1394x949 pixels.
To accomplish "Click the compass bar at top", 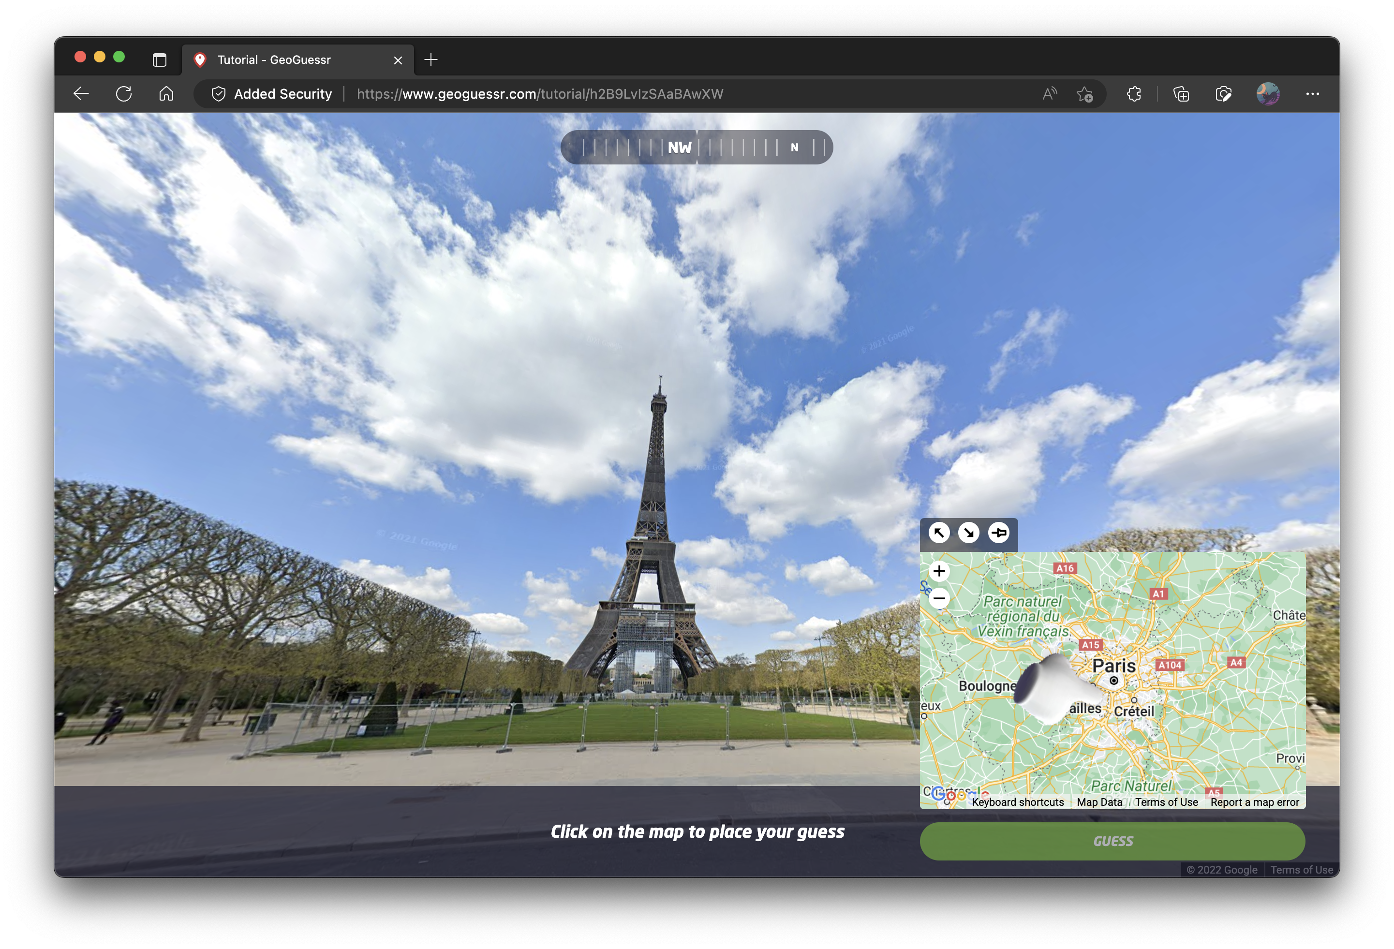I will click(x=697, y=148).
